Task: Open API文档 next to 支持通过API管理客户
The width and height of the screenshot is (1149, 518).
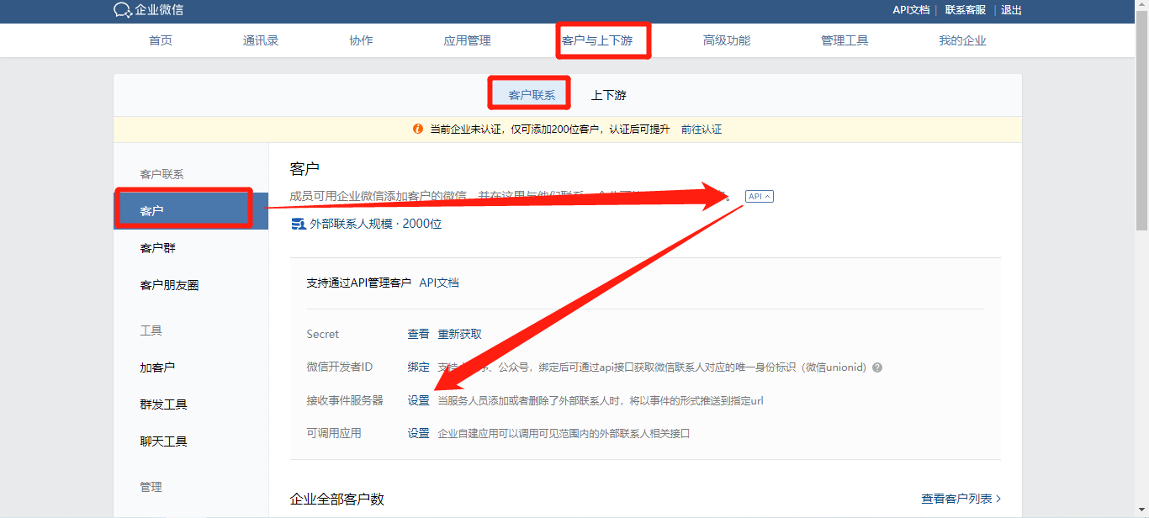Action: 439,283
